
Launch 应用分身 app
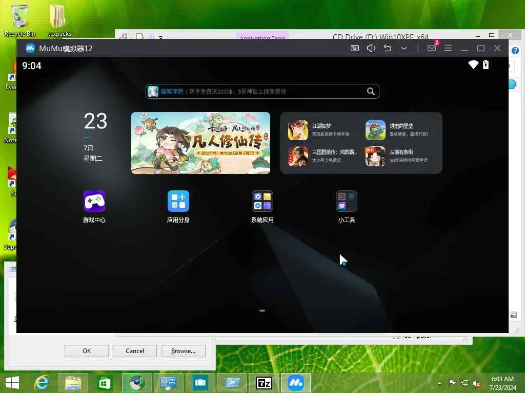178,207
